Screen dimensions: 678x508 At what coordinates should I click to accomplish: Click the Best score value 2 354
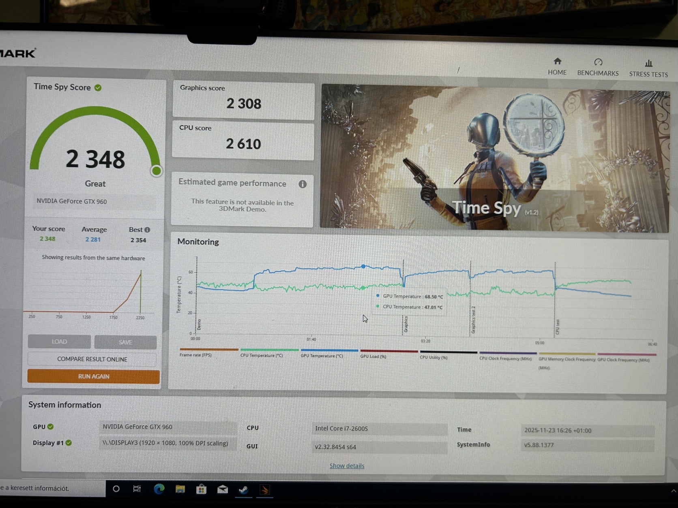(x=138, y=240)
